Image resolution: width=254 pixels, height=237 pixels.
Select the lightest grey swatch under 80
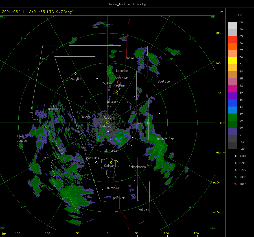233,26
